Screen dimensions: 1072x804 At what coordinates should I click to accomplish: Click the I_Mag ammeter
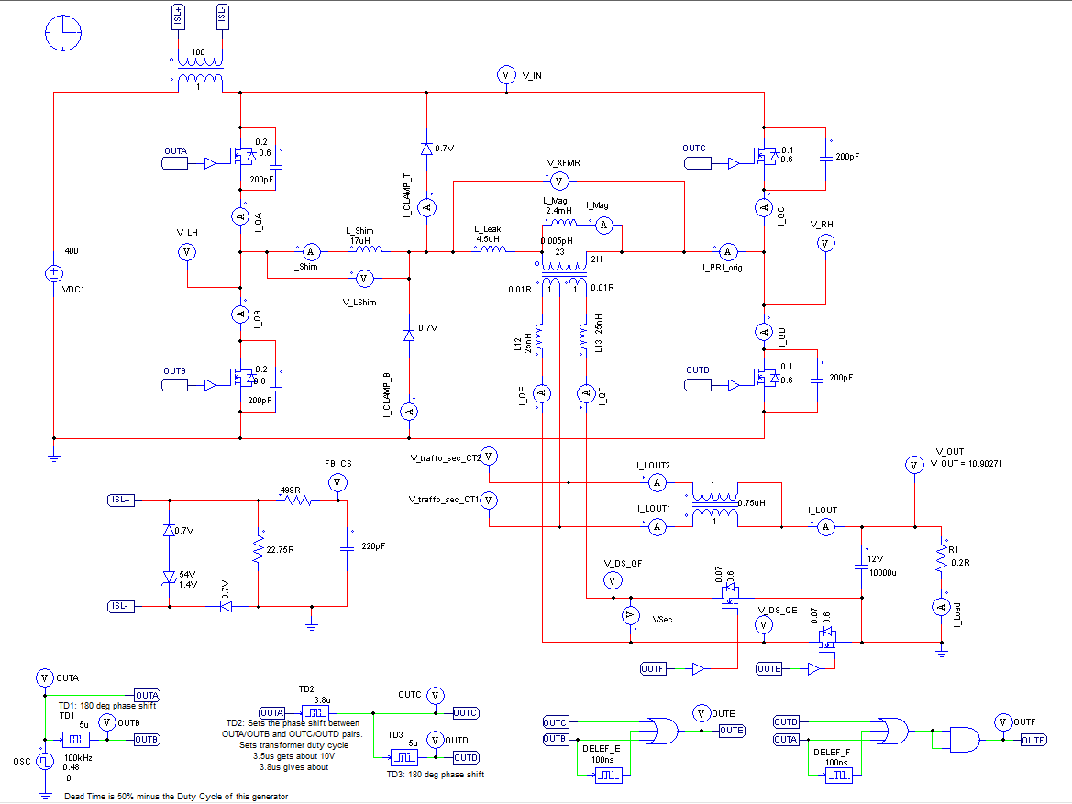603,225
